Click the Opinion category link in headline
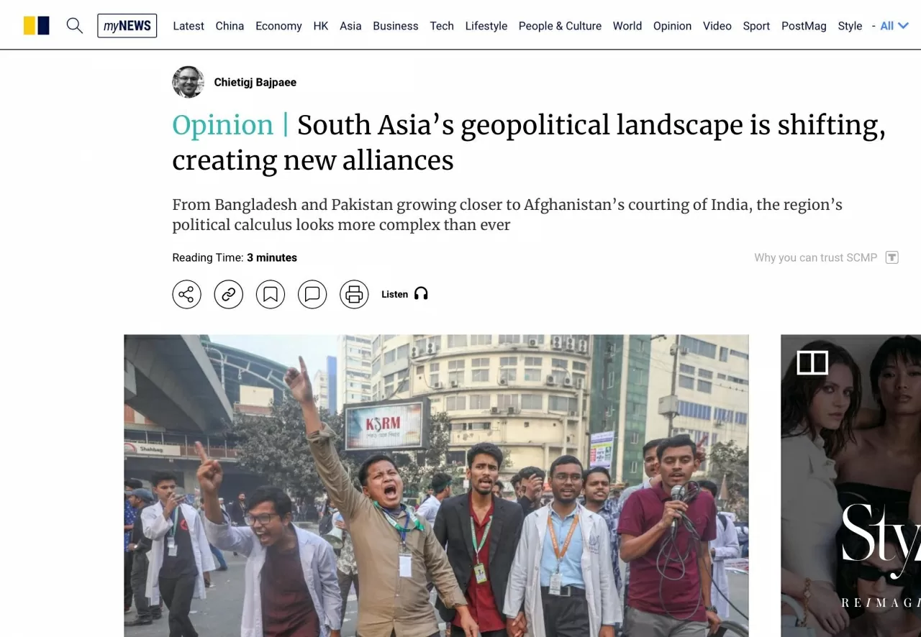 pos(222,125)
